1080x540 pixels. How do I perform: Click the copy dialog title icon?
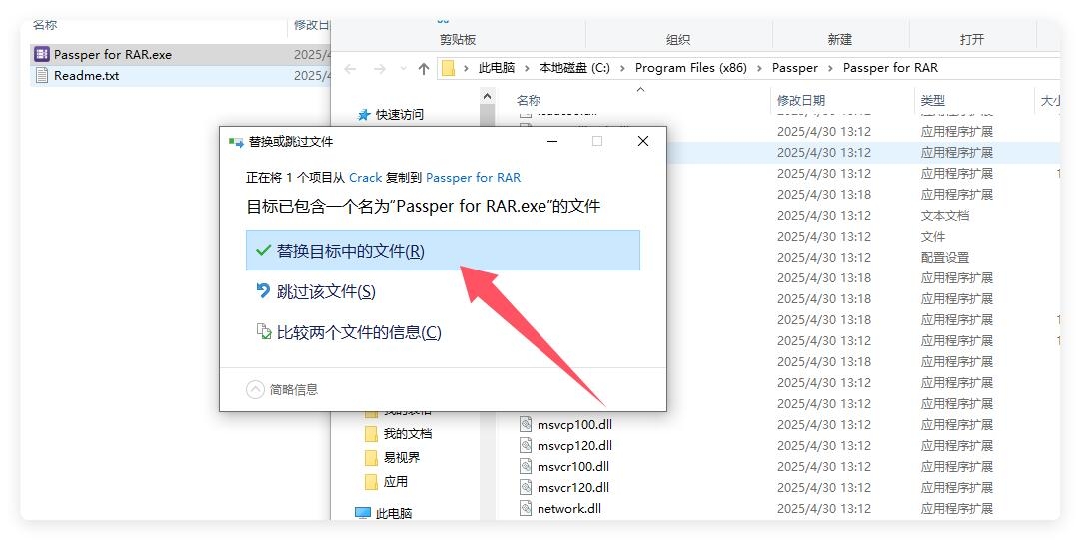coord(236,142)
